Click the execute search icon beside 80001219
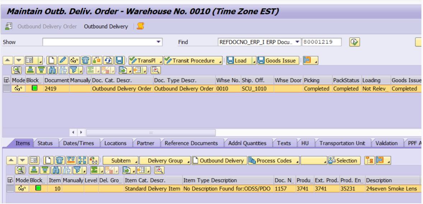Screen dimensions: 423x204 [x=354, y=42]
